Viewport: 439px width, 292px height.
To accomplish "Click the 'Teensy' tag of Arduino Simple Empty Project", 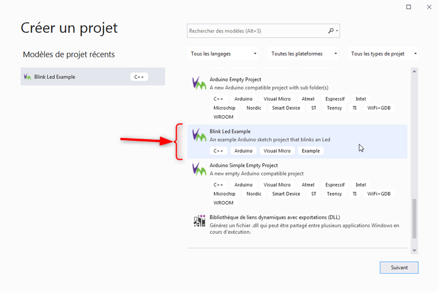I will pyautogui.click(x=334, y=194).
